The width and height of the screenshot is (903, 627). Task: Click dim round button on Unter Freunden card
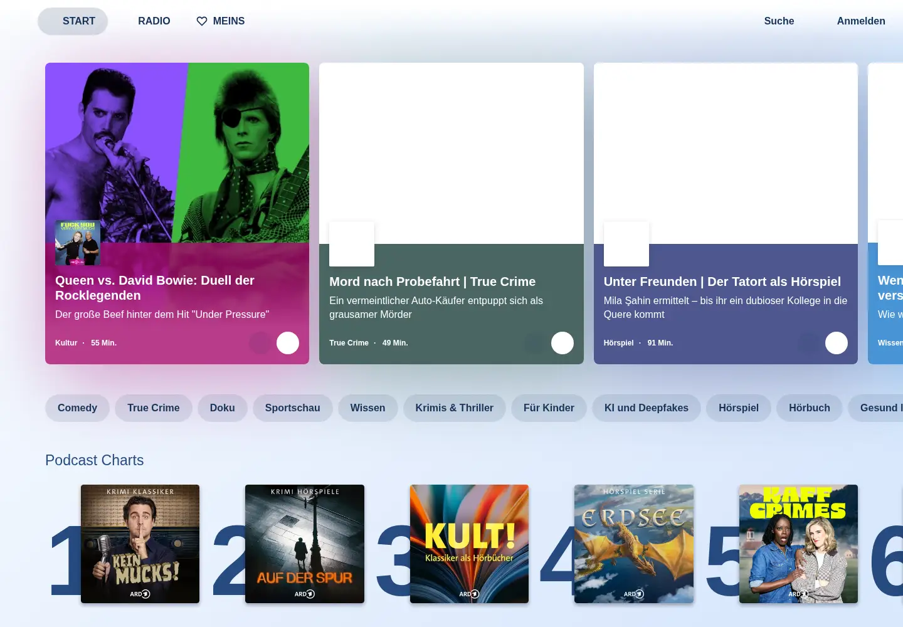tap(809, 343)
